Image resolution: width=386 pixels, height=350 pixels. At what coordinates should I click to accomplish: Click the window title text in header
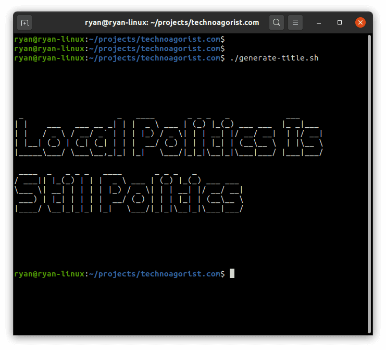tap(172, 22)
